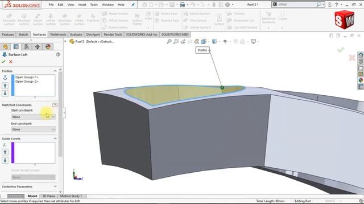Switch to Motion Study 1 tab
Viewport: 364px width, 204px height.
71,196
